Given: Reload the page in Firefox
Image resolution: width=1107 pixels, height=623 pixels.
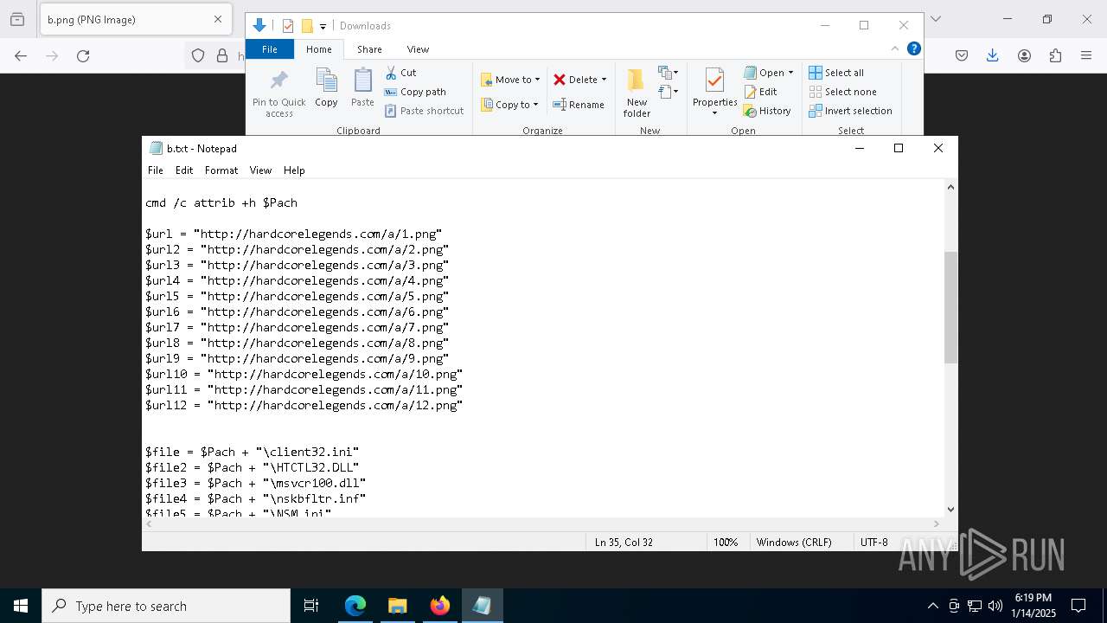Looking at the screenshot, I should pyautogui.click(x=83, y=55).
